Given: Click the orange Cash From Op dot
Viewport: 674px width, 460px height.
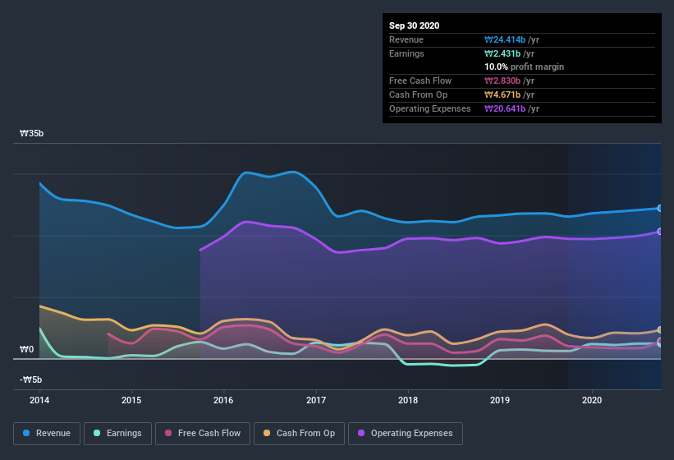Looking at the screenshot, I should pyautogui.click(x=268, y=433).
